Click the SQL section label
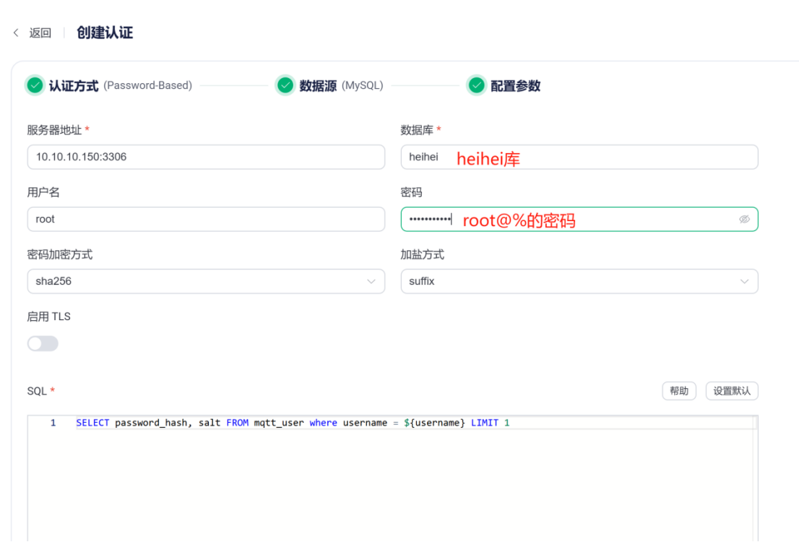 [37, 391]
